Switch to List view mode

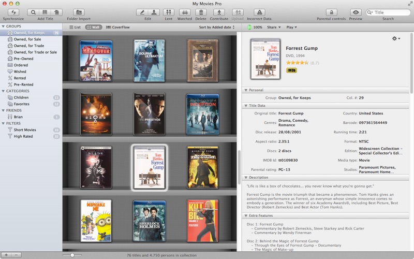75,27
